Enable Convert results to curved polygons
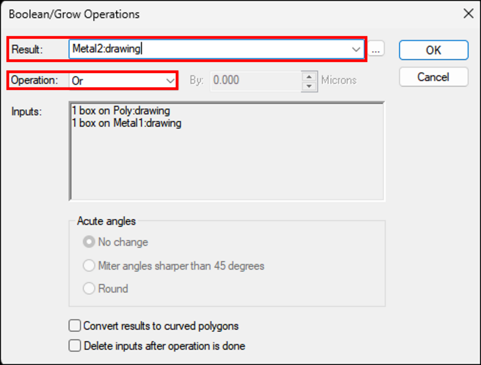Viewport: 481px width, 365px height. pos(75,326)
